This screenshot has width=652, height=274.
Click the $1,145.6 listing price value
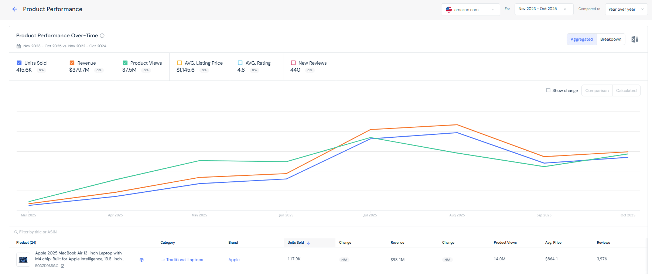point(185,70)
